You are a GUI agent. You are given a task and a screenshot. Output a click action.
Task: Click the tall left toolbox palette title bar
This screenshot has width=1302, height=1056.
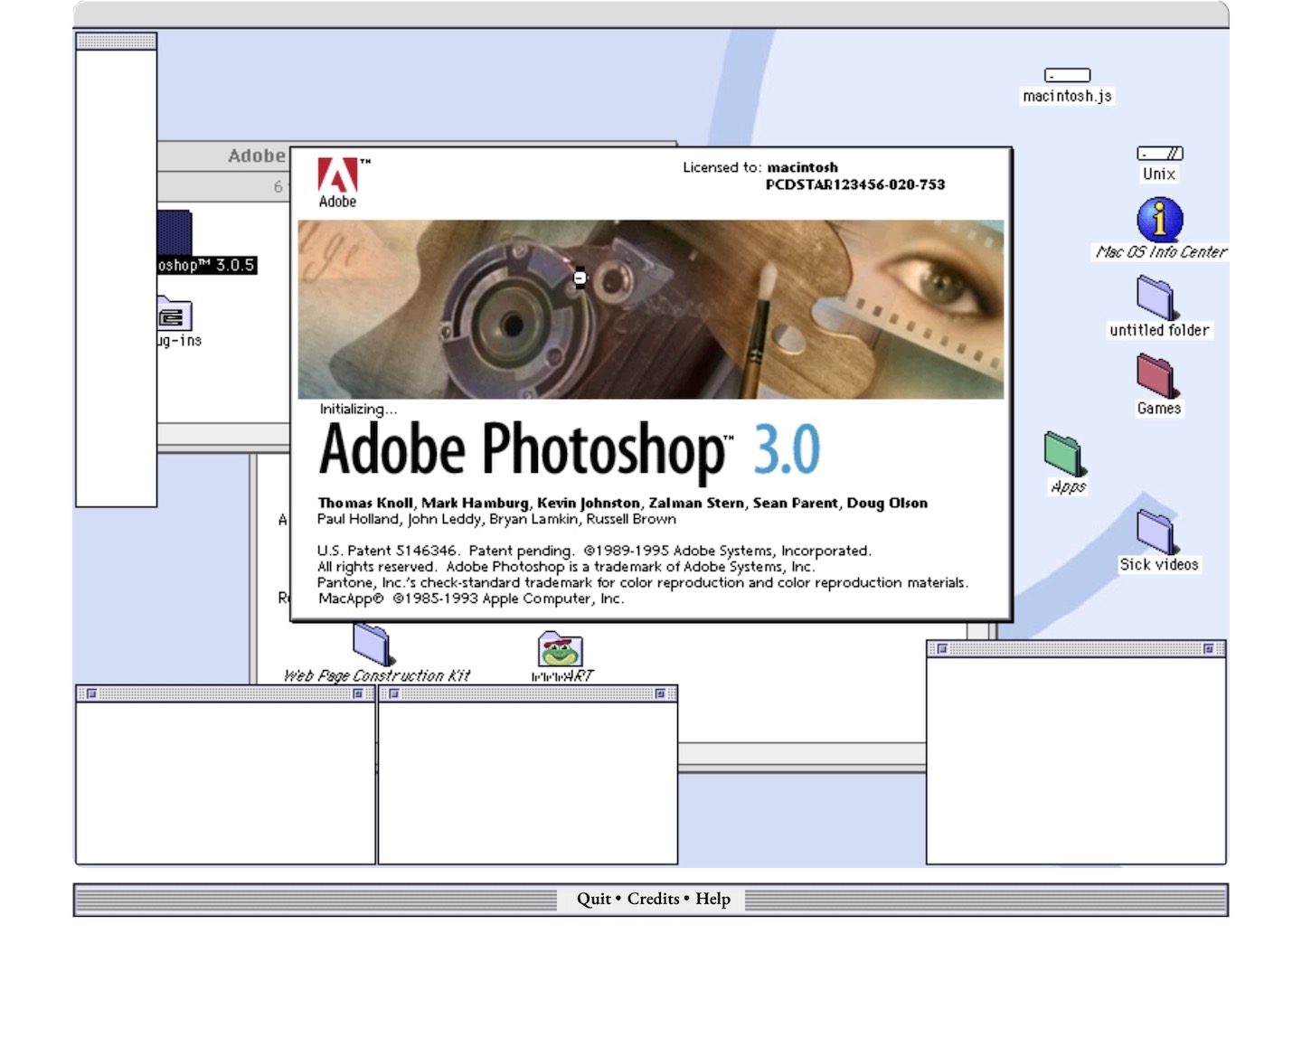117,41
